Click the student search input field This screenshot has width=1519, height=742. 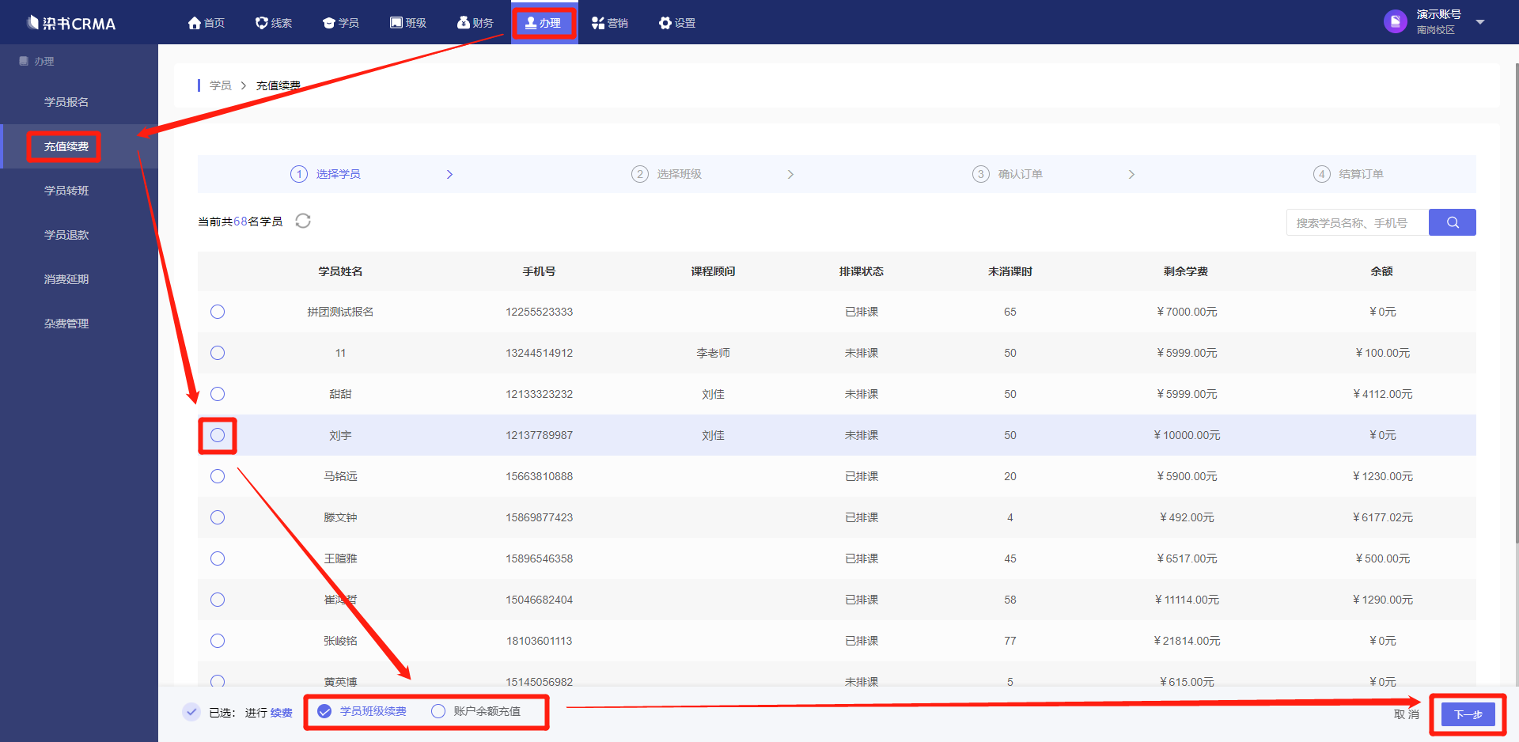click(x=1358, y=222)
